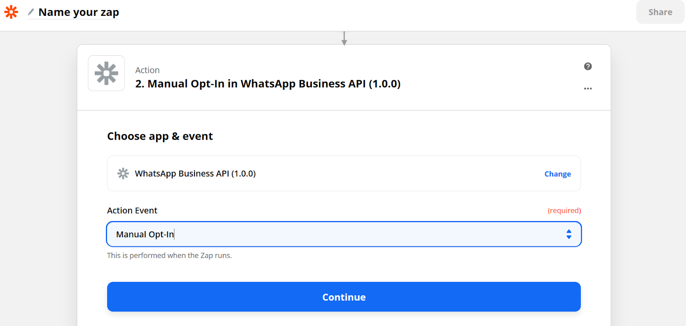Open the Action Event dropdown field
Image resolution: width=686 pixels, height=326 pixels.
click(344, 234)
